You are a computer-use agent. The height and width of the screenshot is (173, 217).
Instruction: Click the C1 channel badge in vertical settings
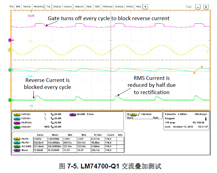16,114
